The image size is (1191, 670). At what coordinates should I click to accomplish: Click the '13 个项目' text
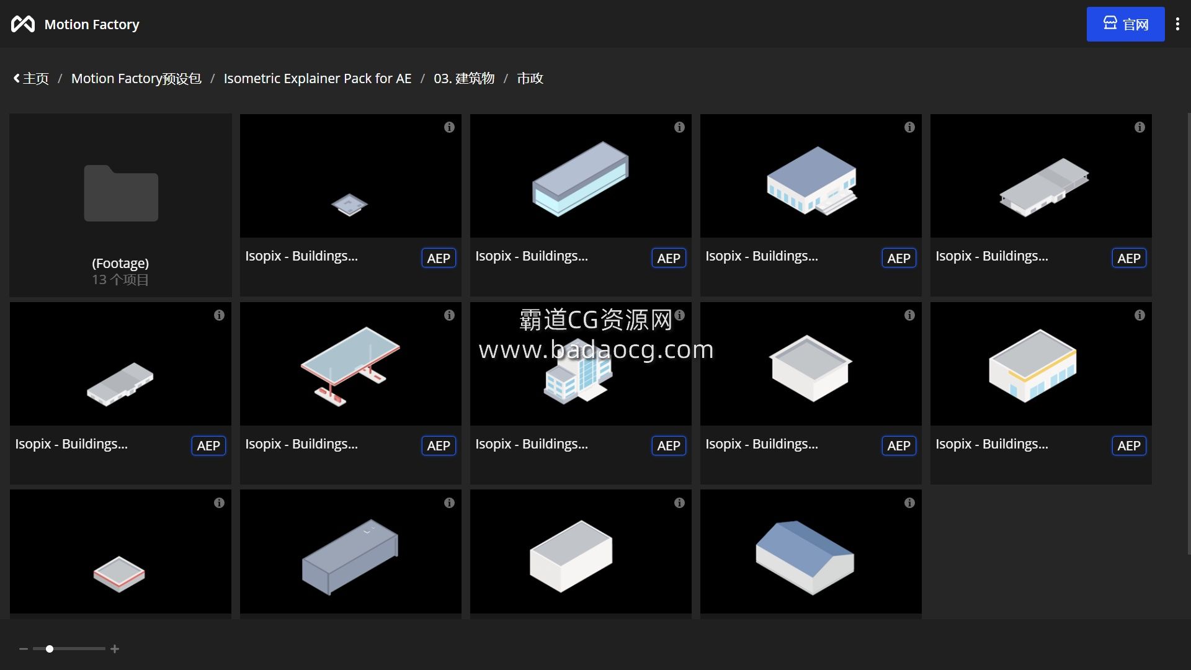tap(120, 280)
